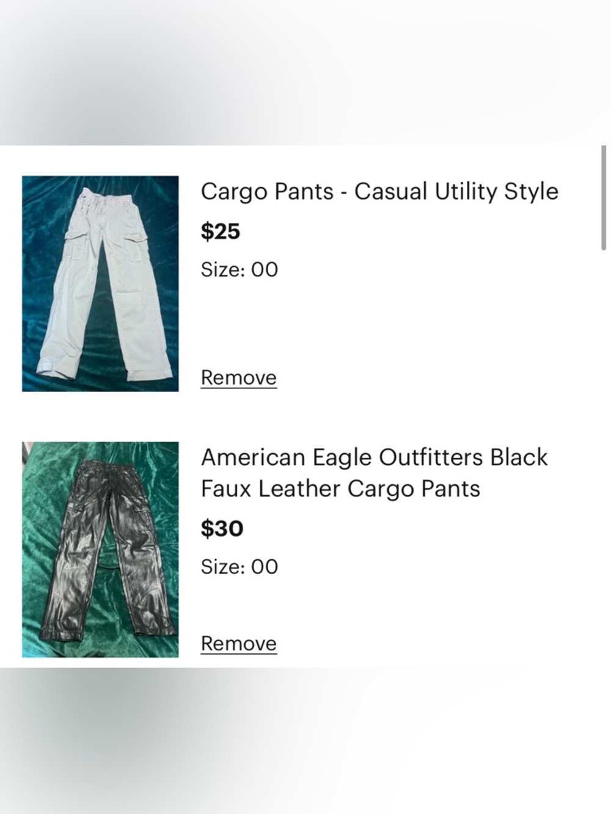The width and height of the screenshot is (611, 814).
Task: Click the $25 price
Action: click(x=221, y=231)
